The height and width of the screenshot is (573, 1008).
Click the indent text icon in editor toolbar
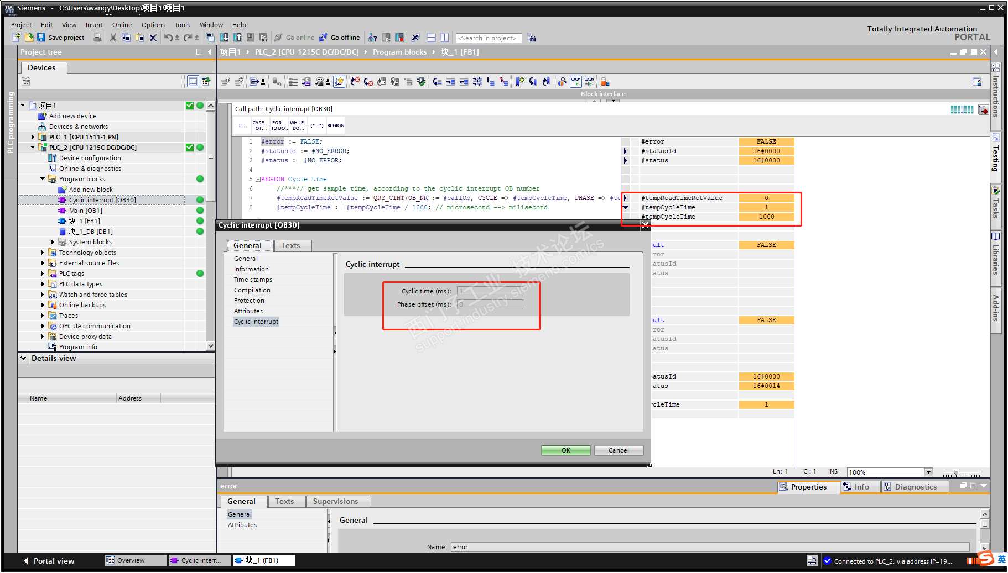click(x=451, y=82)
